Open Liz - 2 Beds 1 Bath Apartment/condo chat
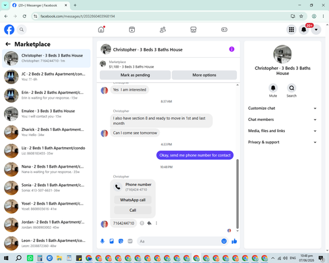Screen dimensions: 329x263 tap(46, 151)
